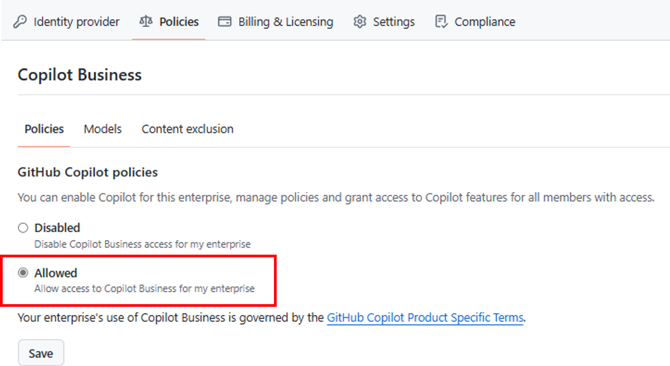
Task: Open the Policies tab in the top navigation
Action: 169,22
